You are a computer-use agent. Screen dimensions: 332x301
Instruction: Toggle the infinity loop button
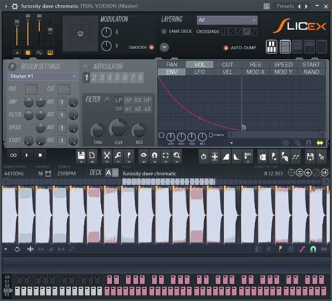coord(13,155)
